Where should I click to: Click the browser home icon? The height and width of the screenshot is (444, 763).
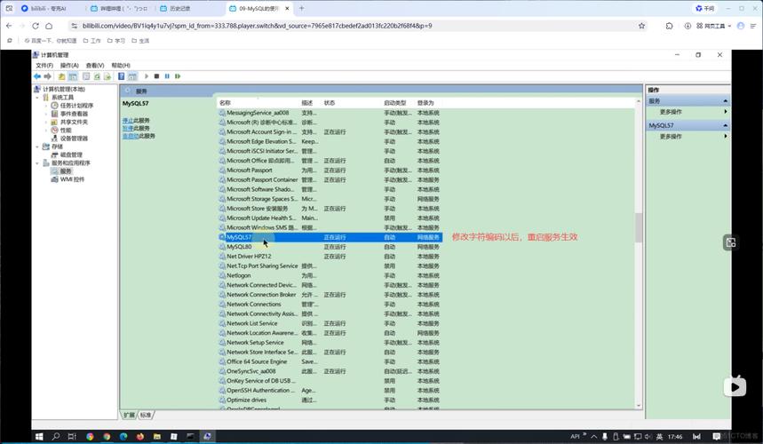coord(49,26)
